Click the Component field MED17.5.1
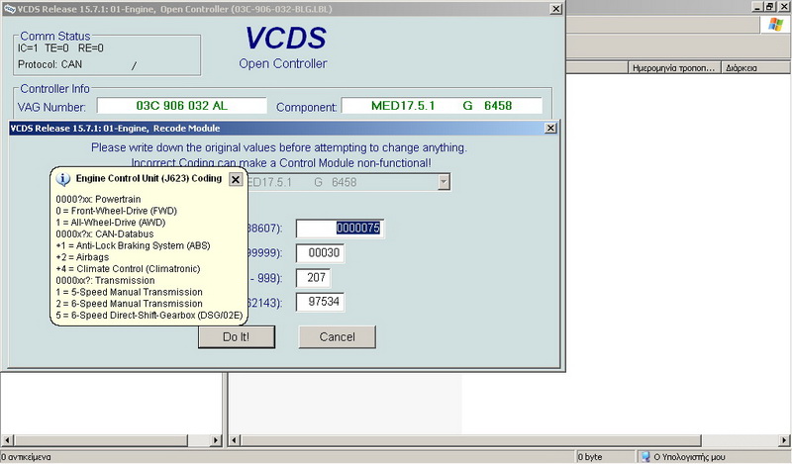 (442, 106)
